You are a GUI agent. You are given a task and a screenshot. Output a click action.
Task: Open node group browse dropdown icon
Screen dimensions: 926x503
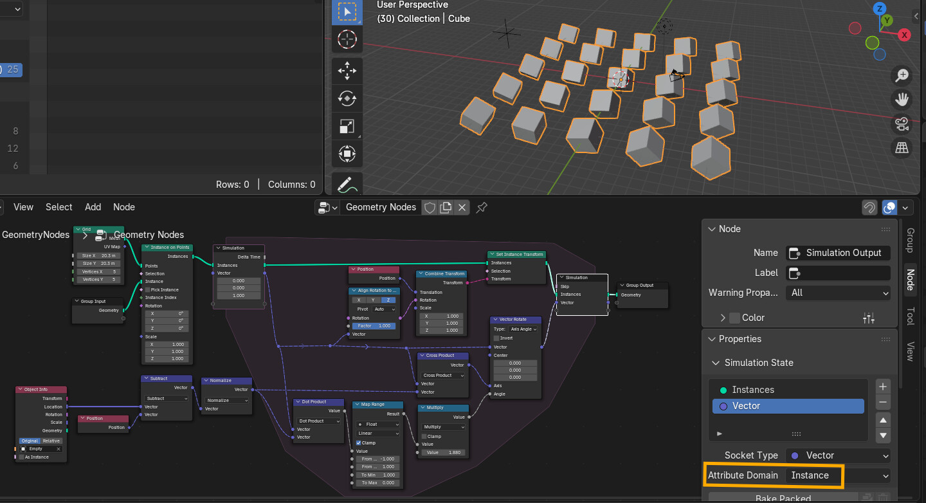[x=327, y=207]
